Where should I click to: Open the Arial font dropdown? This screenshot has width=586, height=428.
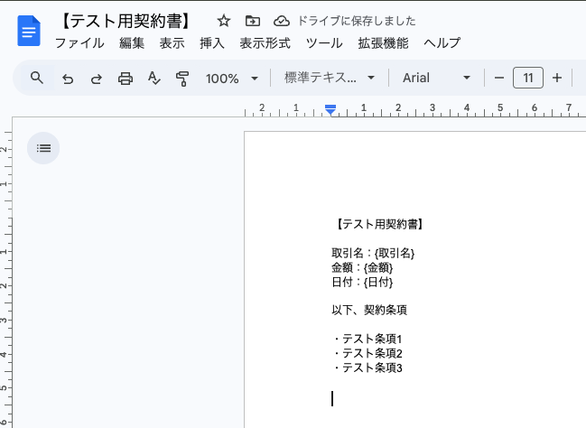[437, 79]
